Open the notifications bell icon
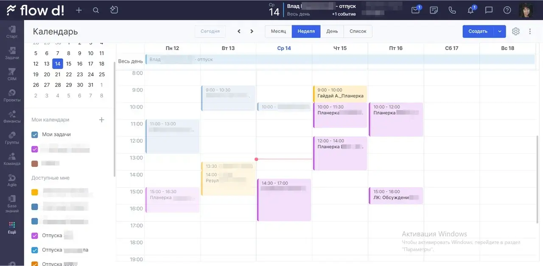This screenshot has height=266, width=543. (x=470, y=10)
